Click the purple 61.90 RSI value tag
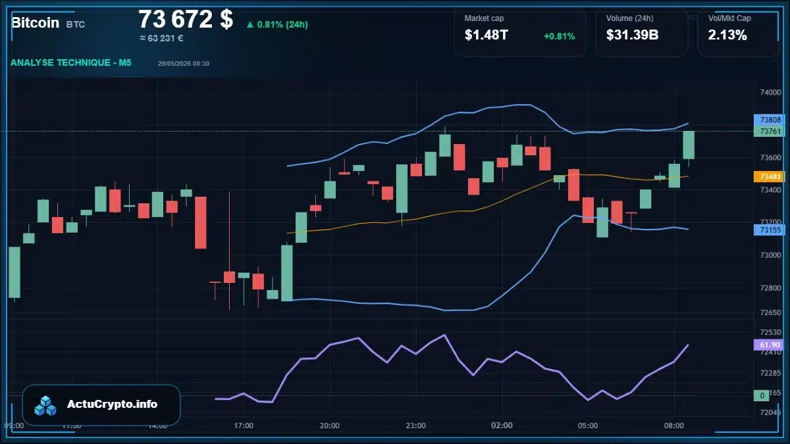 pos(770,345)
